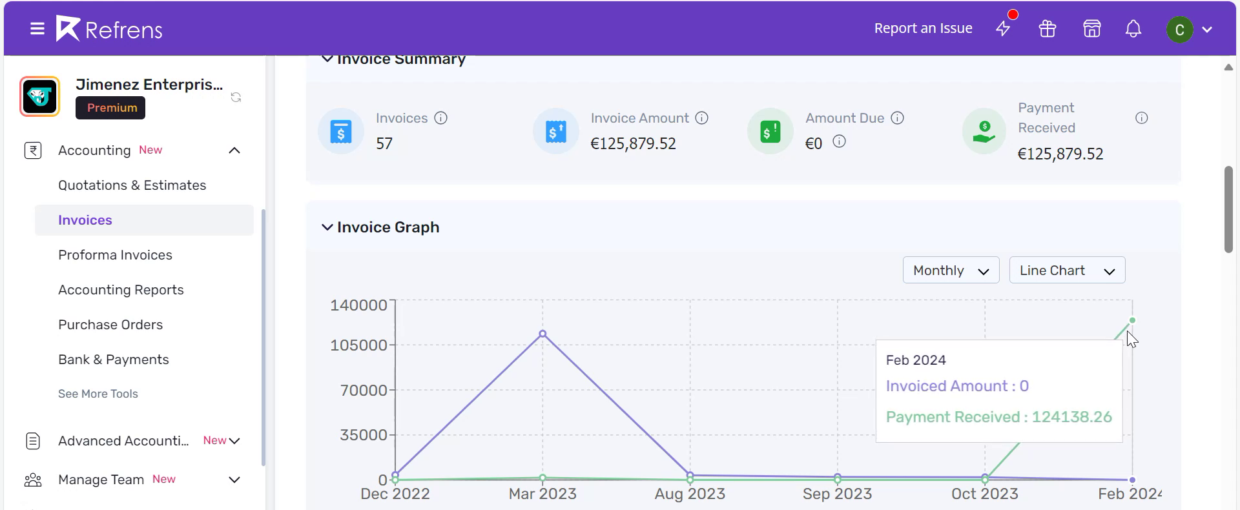Viewport: 1240px width, 510px height.
Task: Click the Payment Received €125,879.52 value
Action: [x=1060, y=154]
